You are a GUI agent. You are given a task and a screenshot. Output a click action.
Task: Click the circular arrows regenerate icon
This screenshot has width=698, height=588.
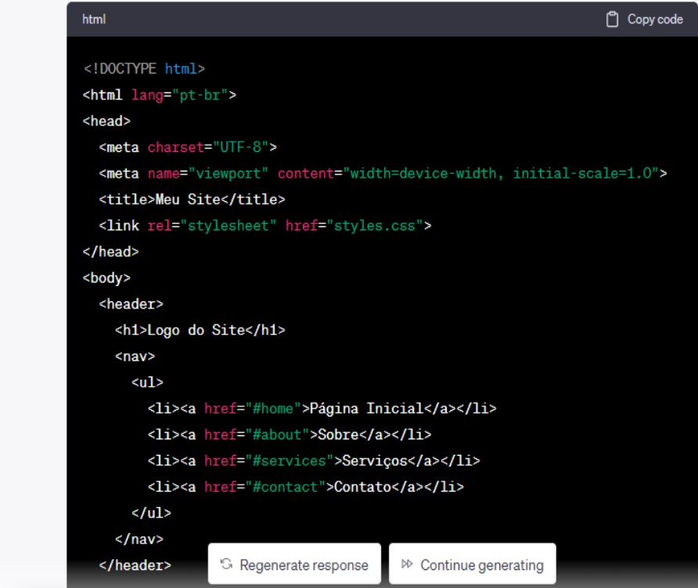click(x=226, y=565)
